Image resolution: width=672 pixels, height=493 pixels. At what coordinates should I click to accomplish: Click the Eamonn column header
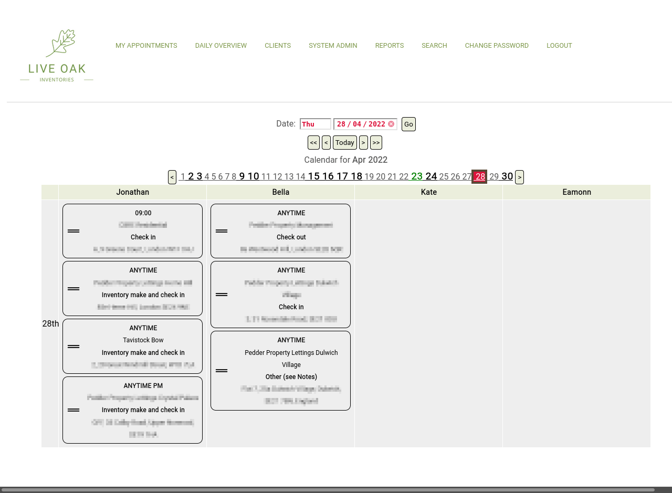[577, 192]
